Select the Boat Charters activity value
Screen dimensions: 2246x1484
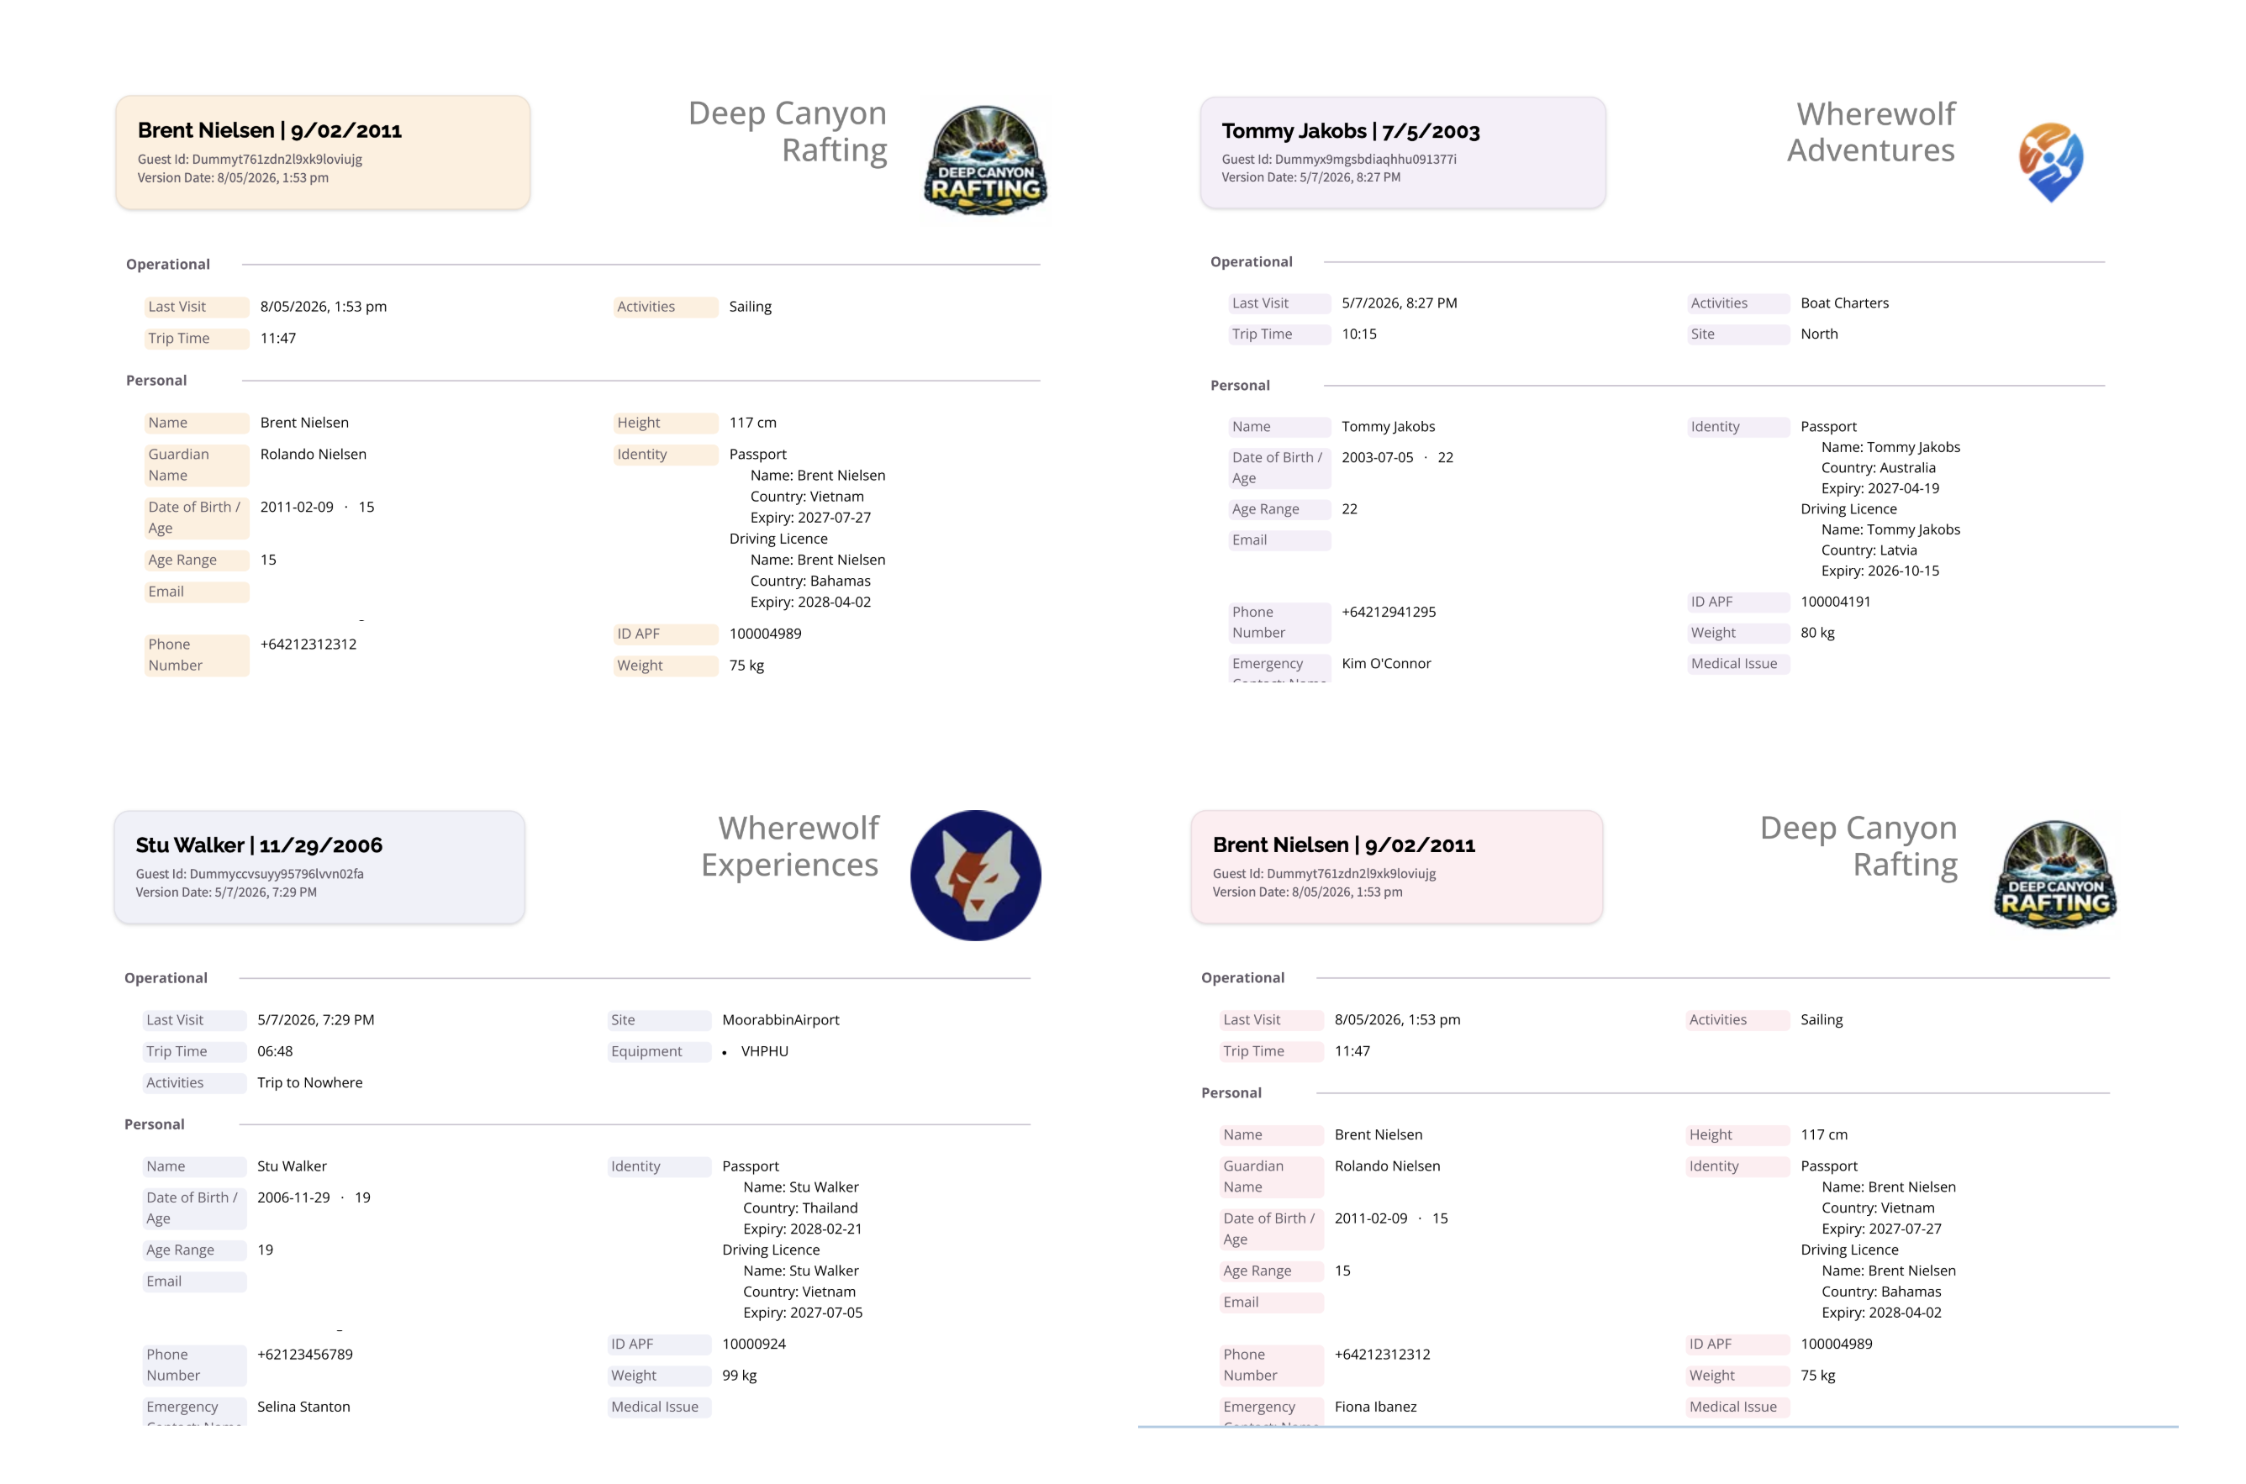point(1843,303)
